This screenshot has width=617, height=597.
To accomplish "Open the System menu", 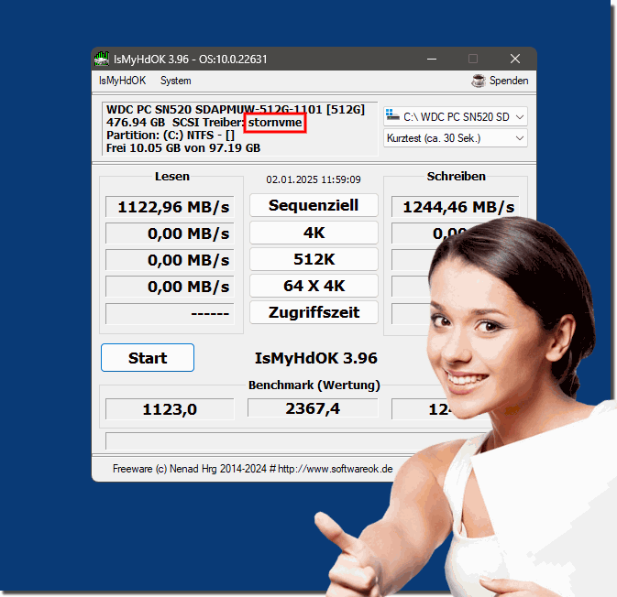I will (175, 81).
